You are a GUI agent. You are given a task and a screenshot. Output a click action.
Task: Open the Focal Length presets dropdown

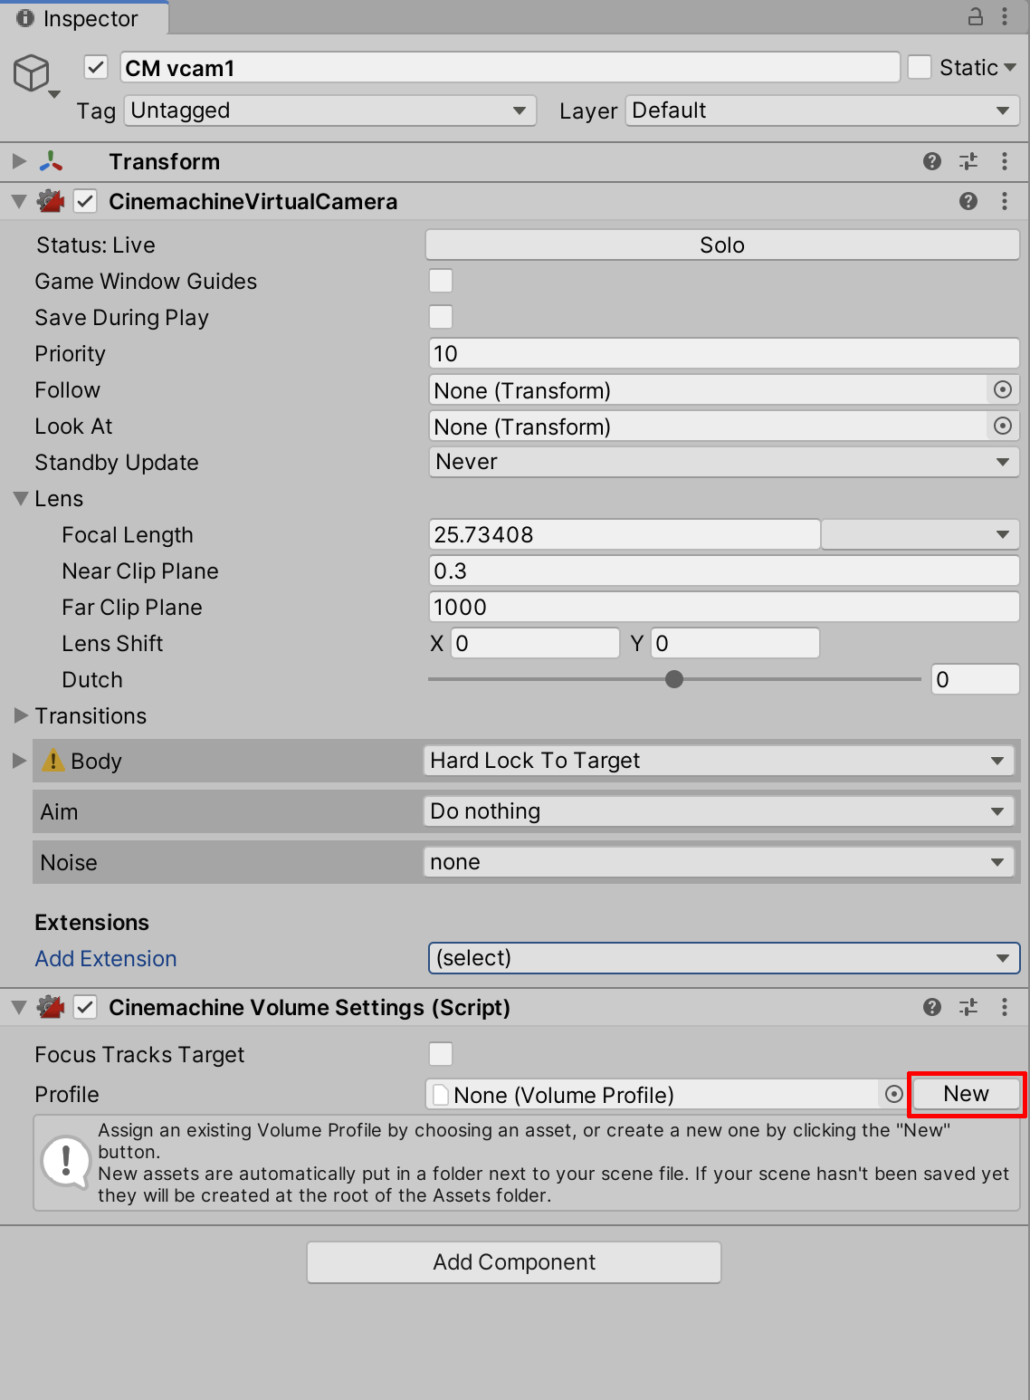click(x=920, y=534)
